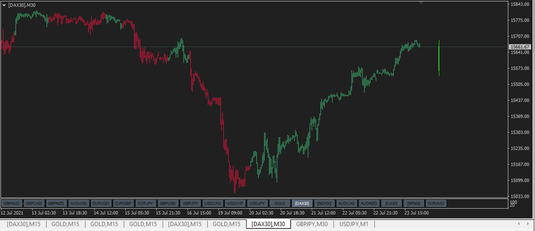
Task: Choose the USDCHF symbol button
Action: click(x=235, y=203)
